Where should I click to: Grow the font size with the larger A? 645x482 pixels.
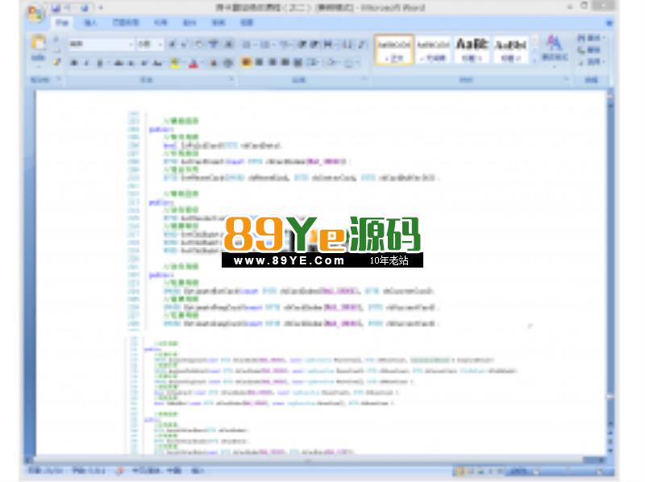click(x=173, y=44)
